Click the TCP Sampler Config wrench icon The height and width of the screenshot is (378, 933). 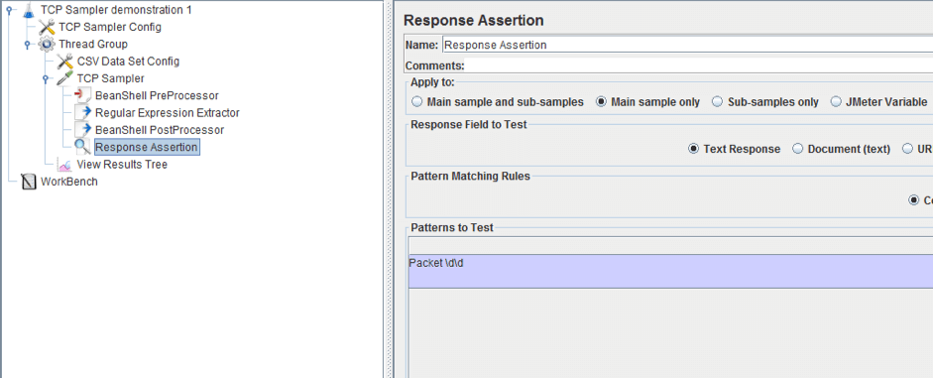(47, 27)
